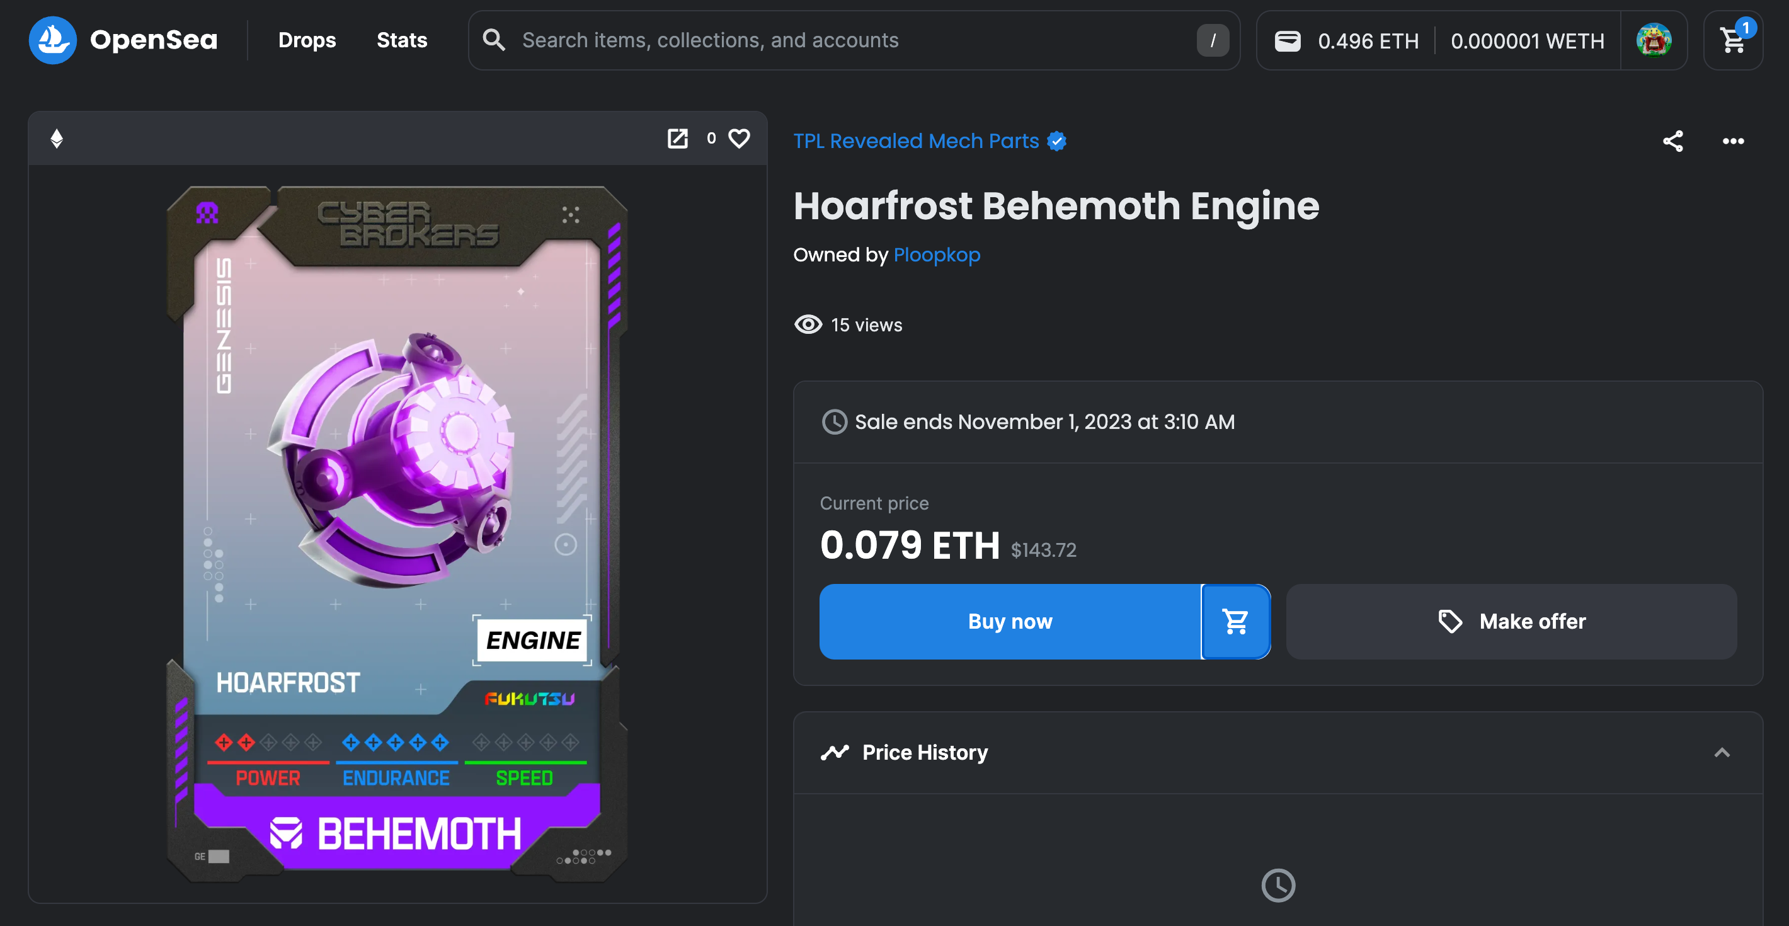Focus the search items input field
Screen dimensions: 1789x926
854,40
